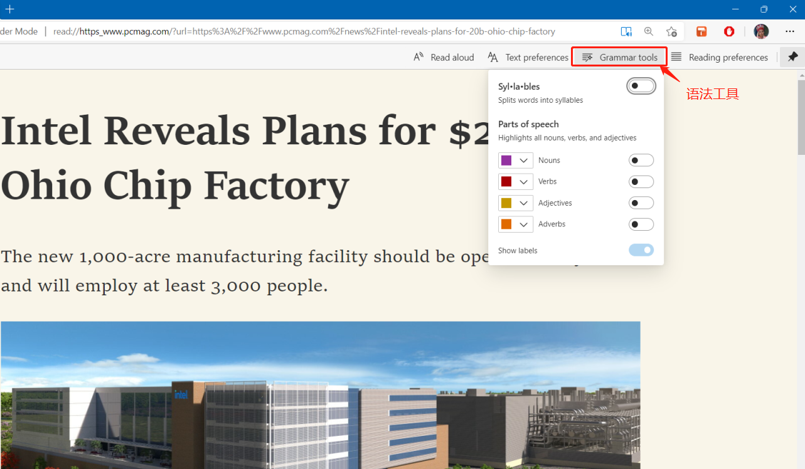This screenshot has width=805, height=469.
Task: Pin the reader toolbar with pushpin icon
Action: pyautogui.click(x=792, y=57)
